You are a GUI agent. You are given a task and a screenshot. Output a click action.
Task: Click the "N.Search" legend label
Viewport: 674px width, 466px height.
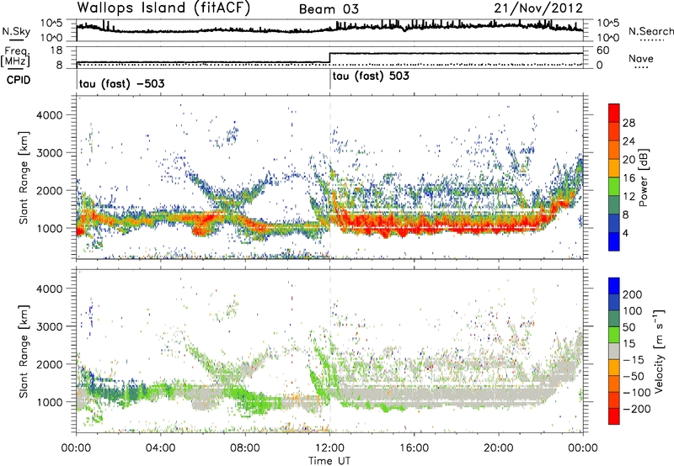pyautogui.click(x=650, y=31)
